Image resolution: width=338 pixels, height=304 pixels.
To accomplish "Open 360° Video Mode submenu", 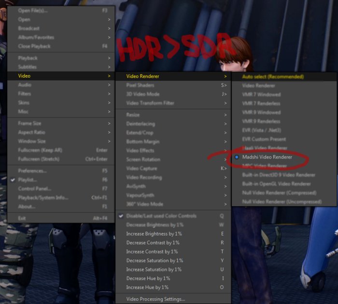I will coord(173,204).
